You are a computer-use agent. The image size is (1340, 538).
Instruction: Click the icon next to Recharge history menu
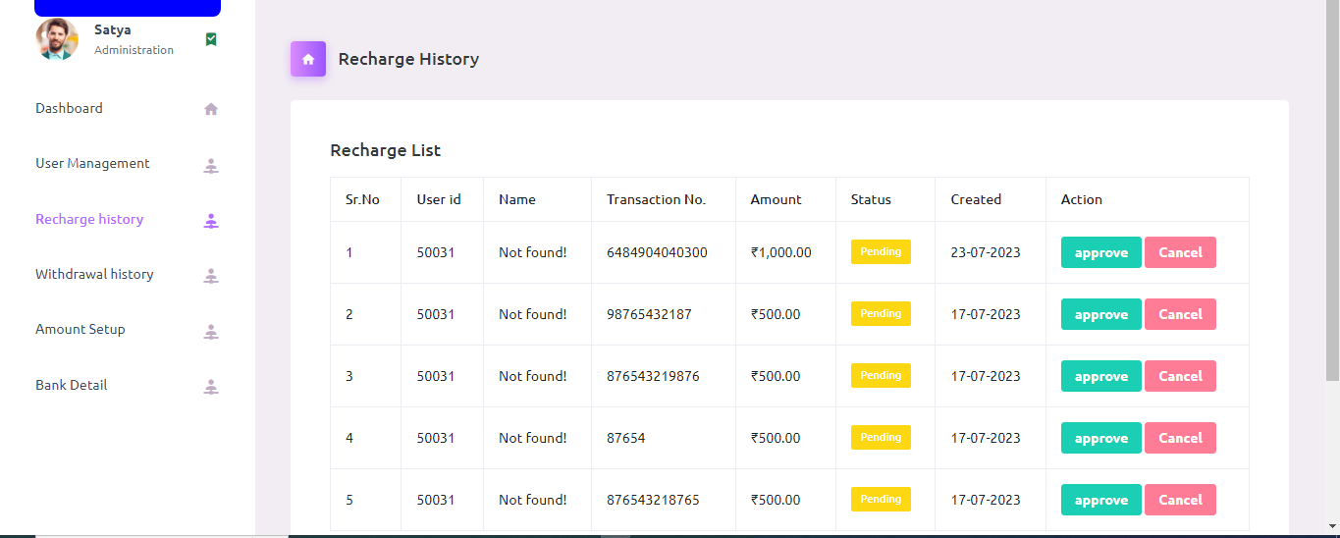[210, 220]
